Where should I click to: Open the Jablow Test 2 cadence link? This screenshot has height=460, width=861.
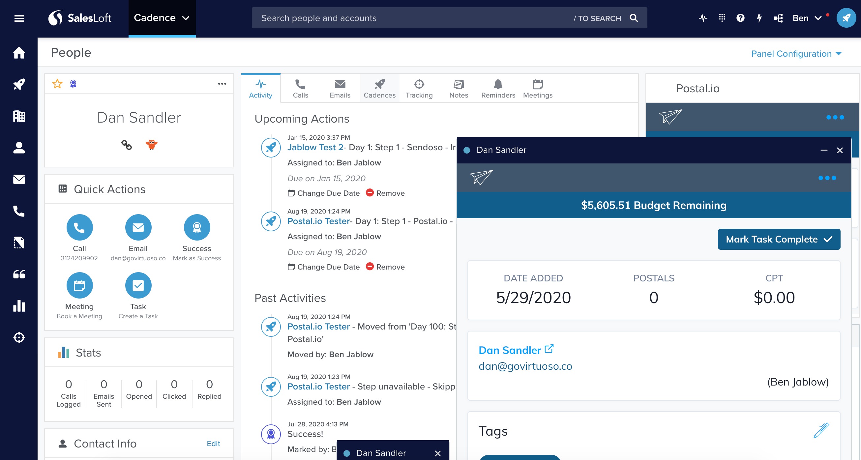[x=315, y=147]
